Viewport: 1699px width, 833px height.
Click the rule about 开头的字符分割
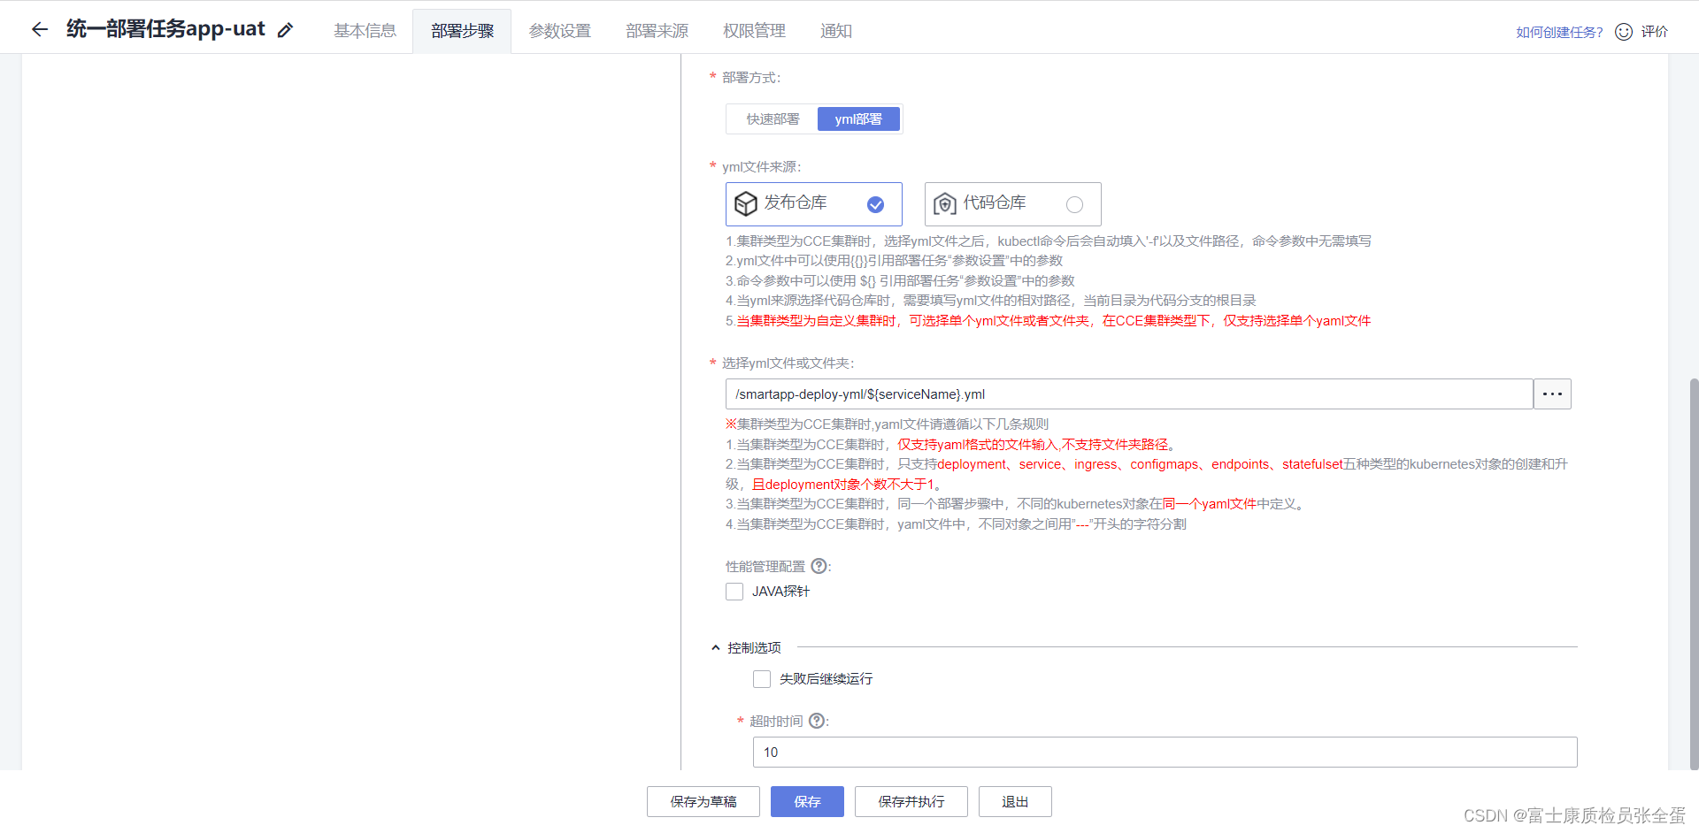[956, 524]
